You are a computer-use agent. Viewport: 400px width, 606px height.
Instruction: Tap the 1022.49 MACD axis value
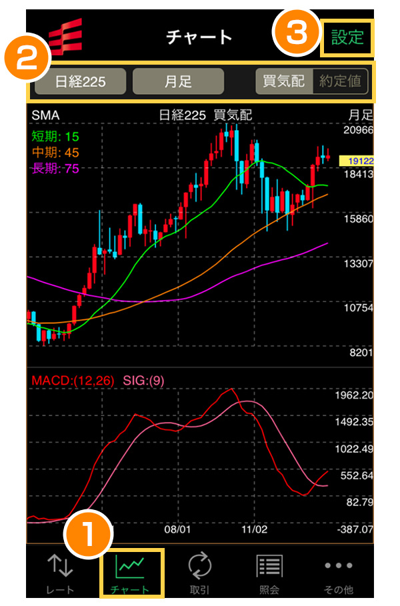[x=354, y=449]
